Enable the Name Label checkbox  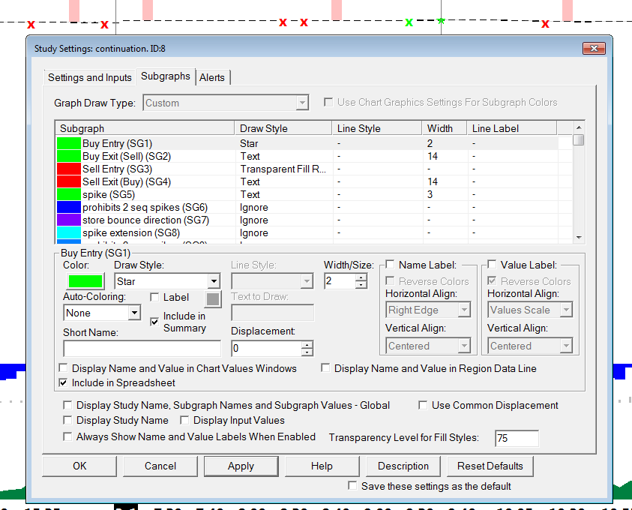tap(390, 265)
